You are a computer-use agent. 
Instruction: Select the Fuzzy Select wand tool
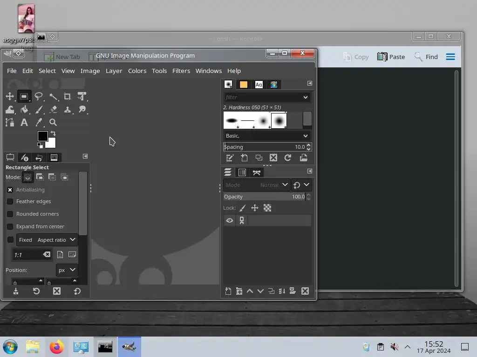pyautogui.click(x=53, y=97)
